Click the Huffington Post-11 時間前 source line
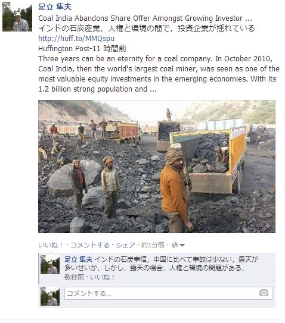This screenshot has height=323, width=285. (x=82, y=49)
